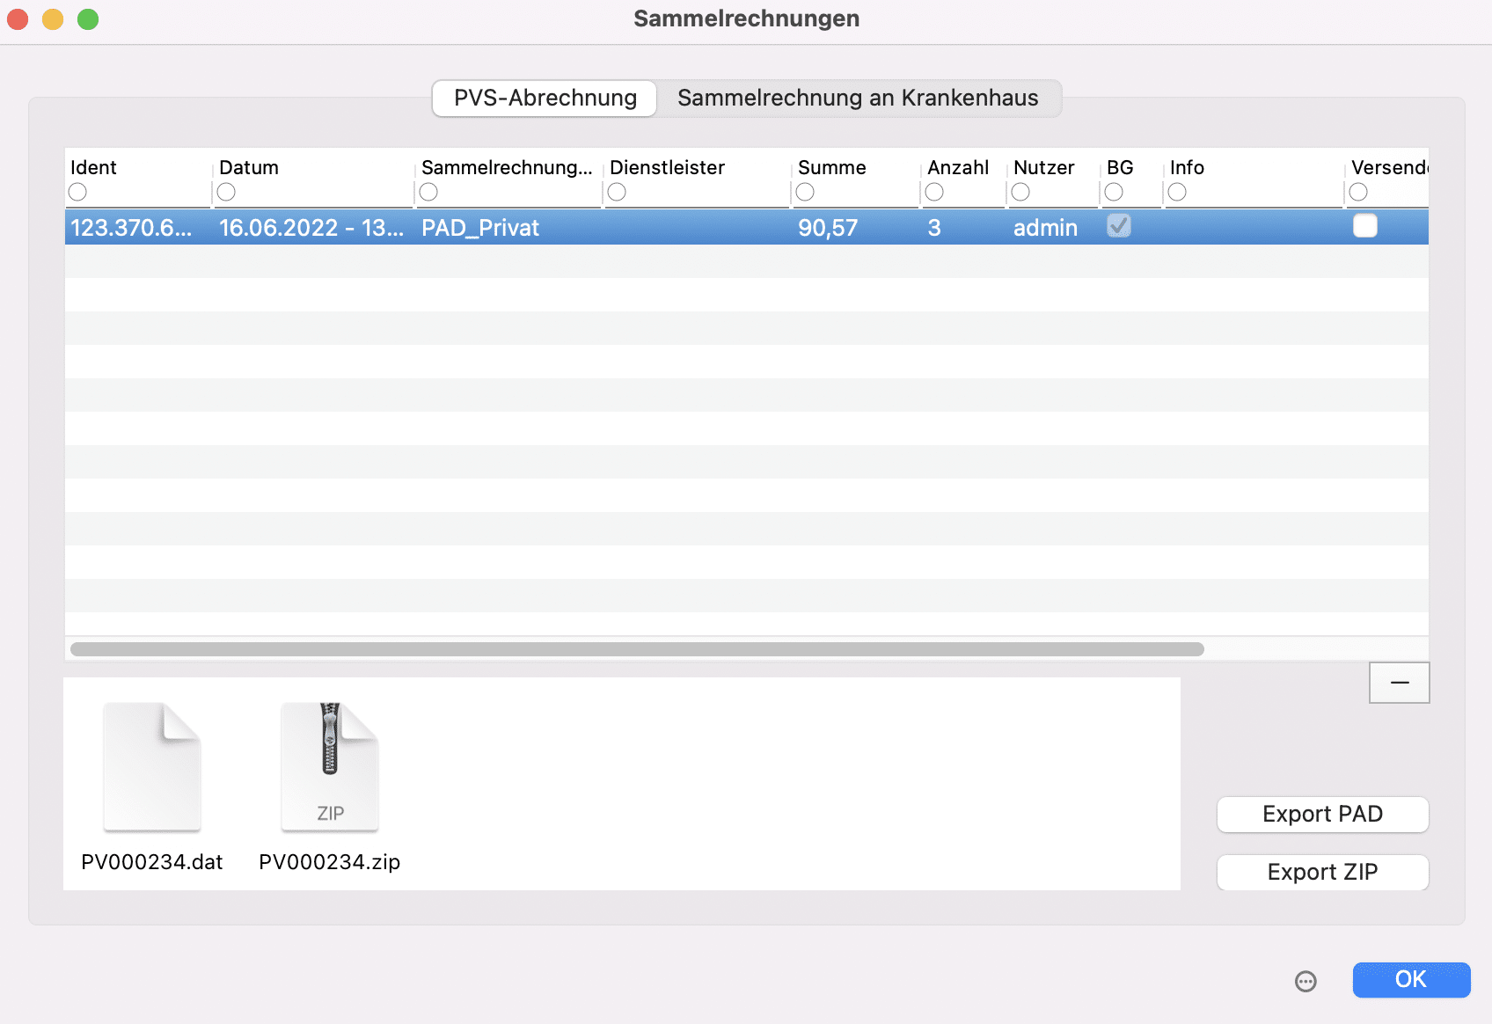Click the Summe column header
1492x1024 pixels.
(x=832, y=168)
